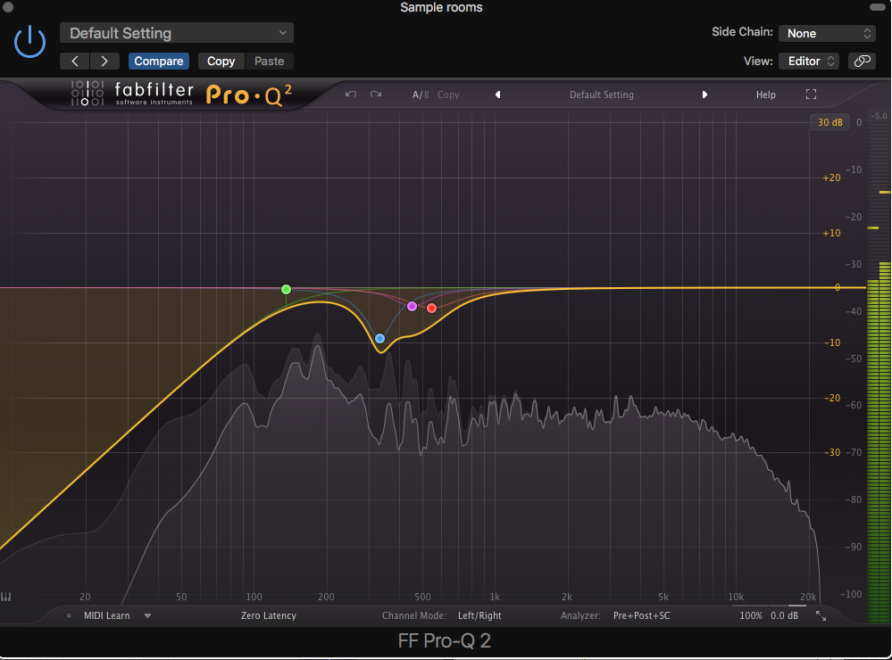892x660 pixels.
Task: Click the undo arrow icon
Action: (350, 95)
